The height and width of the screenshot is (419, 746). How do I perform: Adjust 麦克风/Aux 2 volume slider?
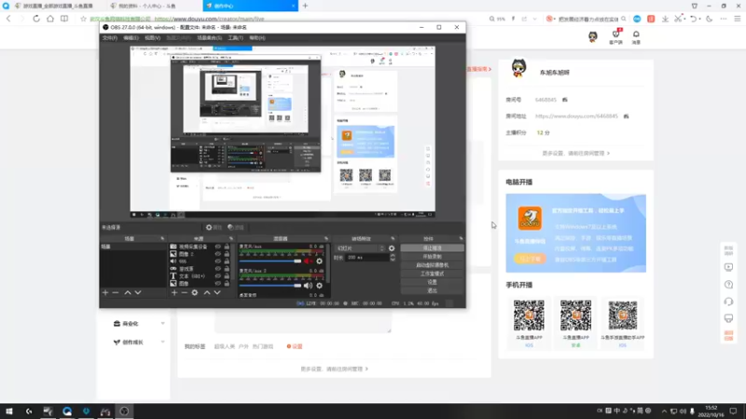[270, 286]
